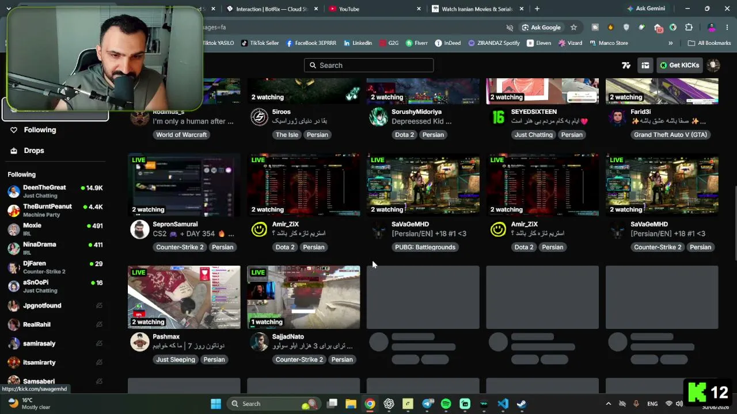Open the Just Sleeping category tag
The image size is (737, 414).
[176, 360]
